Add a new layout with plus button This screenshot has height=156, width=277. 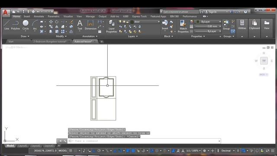tap(59, 146)
